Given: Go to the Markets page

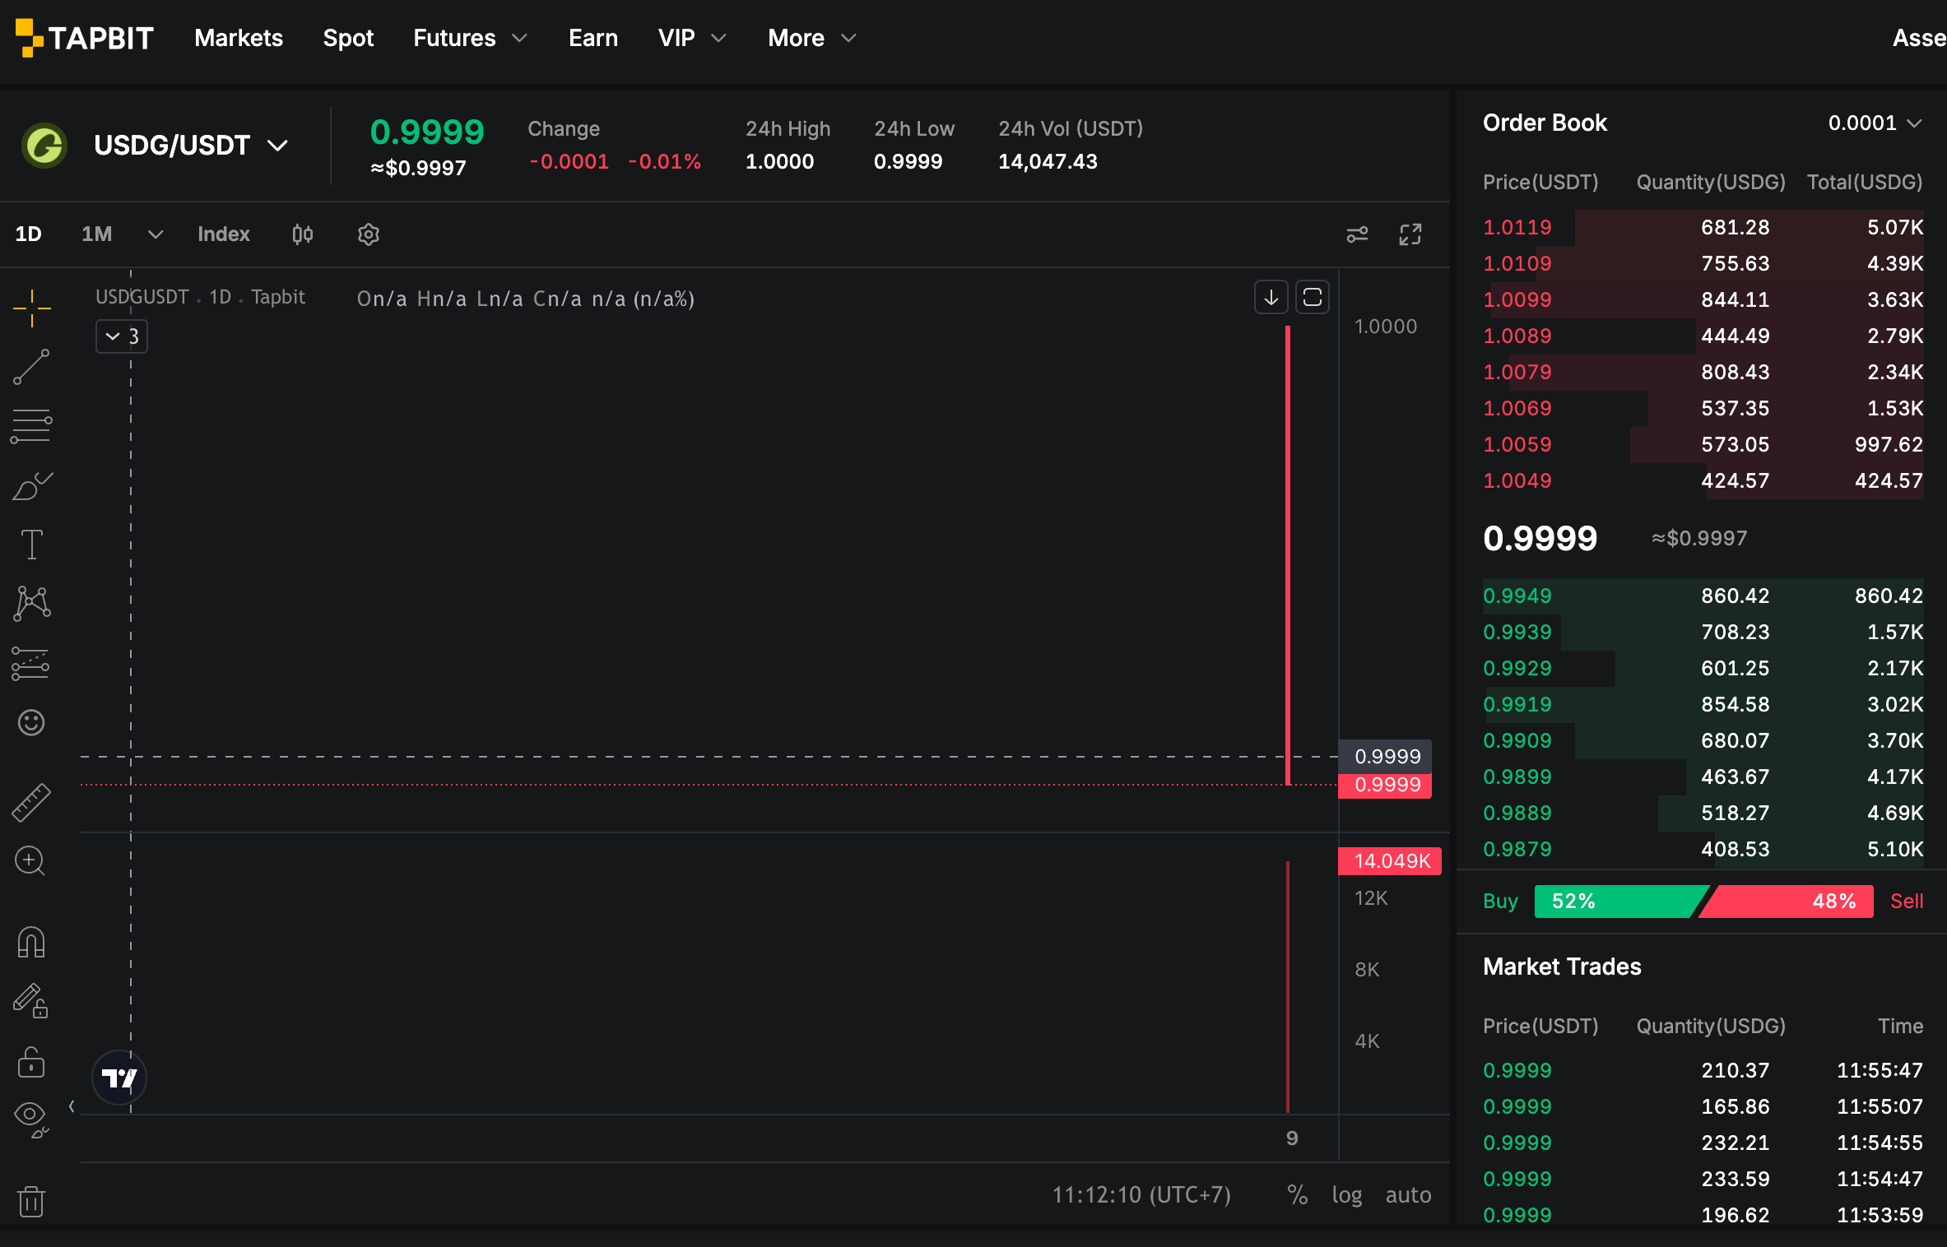Looking at the screenshot, I should pos(239,38).
